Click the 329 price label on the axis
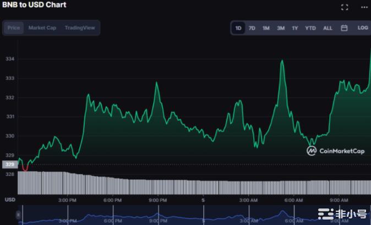Image resolution: width=371 pixels, height=225 pixels. tap(9, 164)
